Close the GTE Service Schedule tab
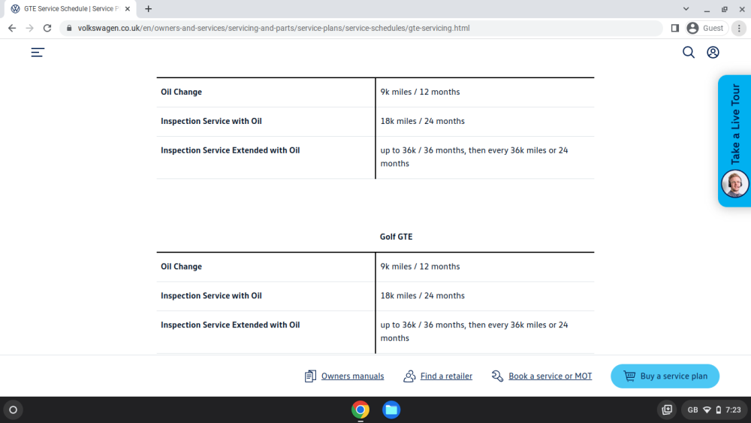This screenshot has width=751, height=423. [128, 8]
